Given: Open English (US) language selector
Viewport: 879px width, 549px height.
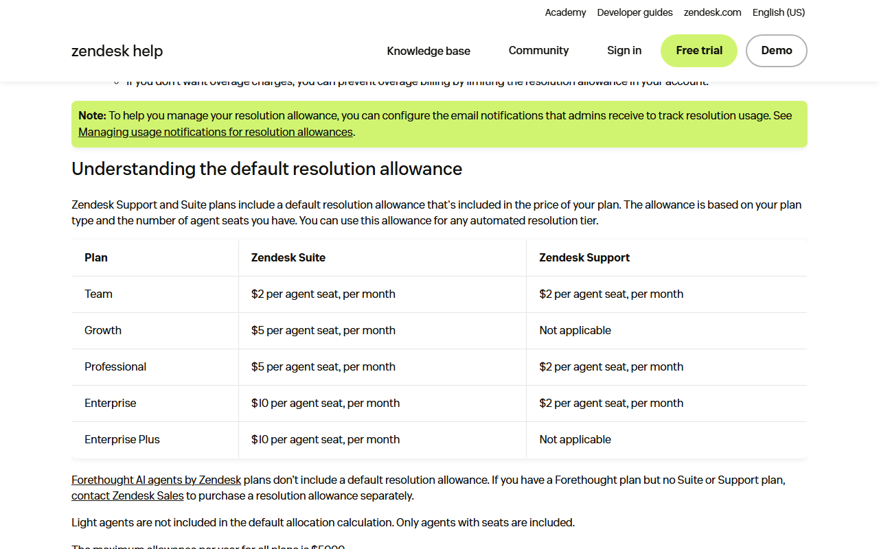Looking at the screenshot, I should tap(779, 12).
